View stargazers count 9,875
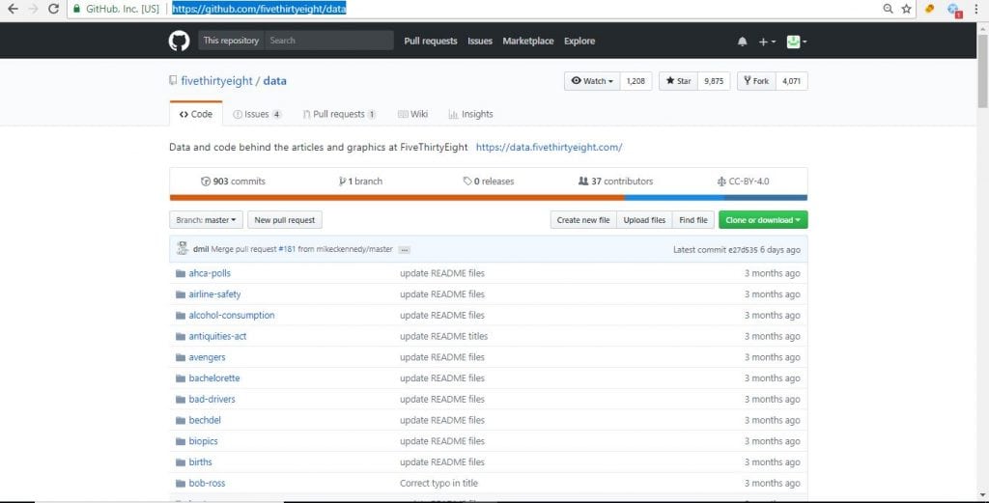The width and height of the screenshot is (989, 503). tap(714, 81)
